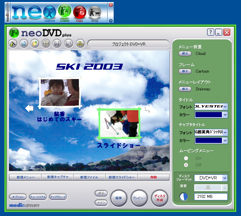This screenshot has width=241, height=216.
Task: Open the Create module in neo launcher
Action: pyautogui.click(x=65, y=13)
